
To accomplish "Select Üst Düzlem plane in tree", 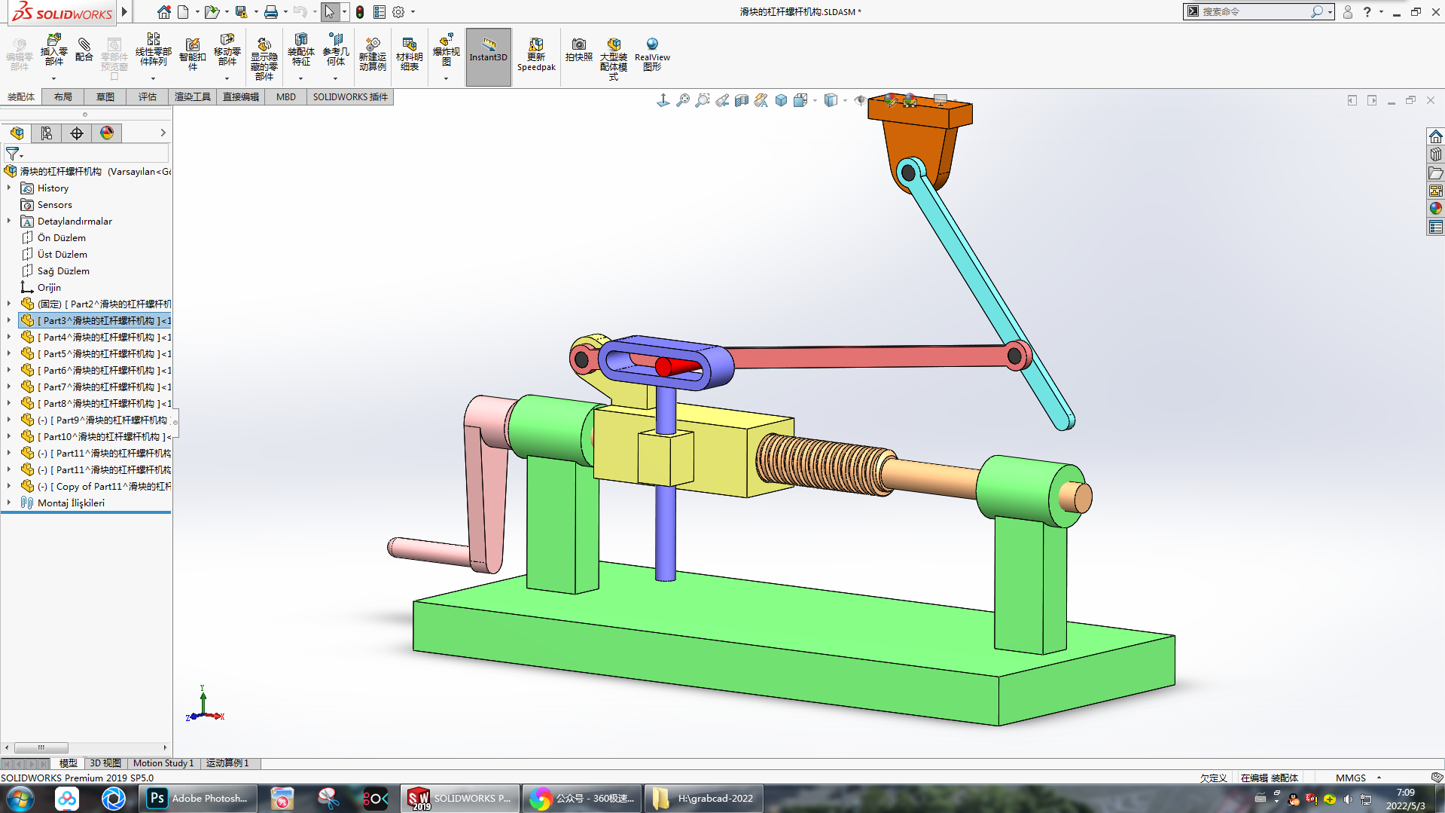I will 62,255.
